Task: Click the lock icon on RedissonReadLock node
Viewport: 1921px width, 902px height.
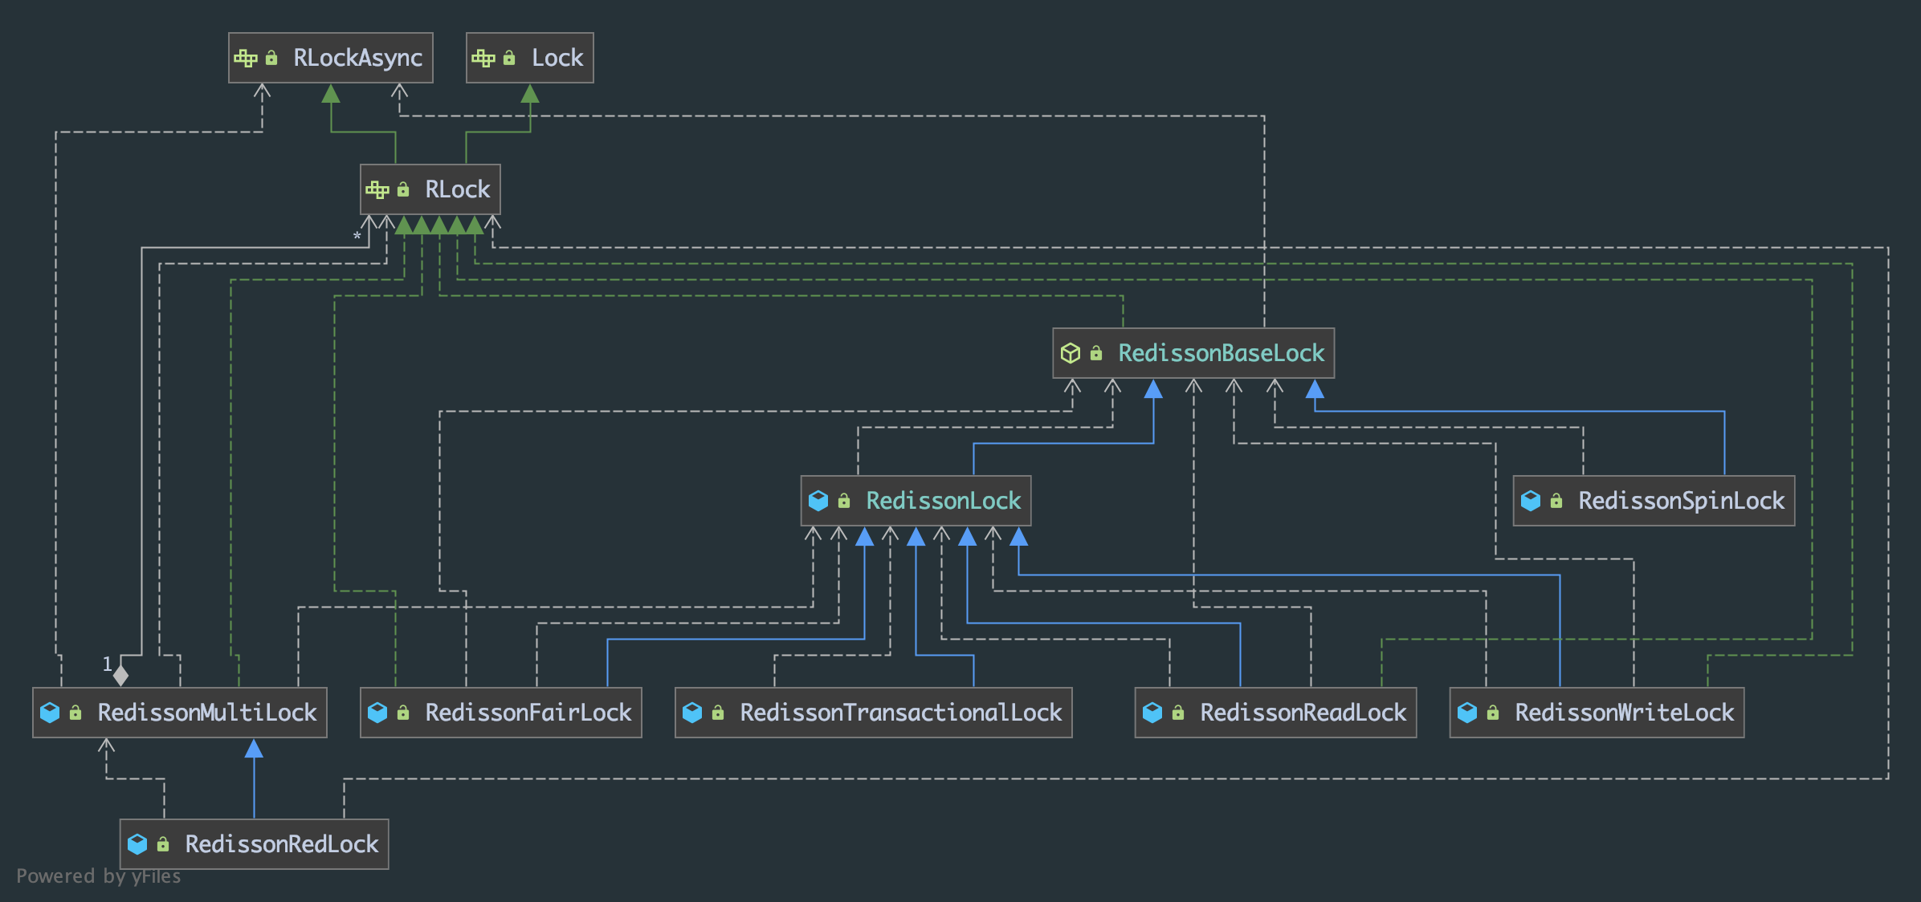Action: click(x=1178, y=713)
